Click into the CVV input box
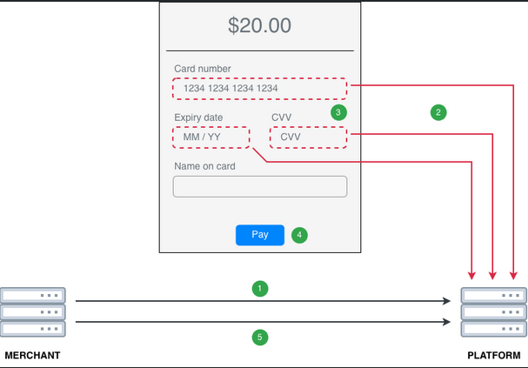This screenshot has width=528, height=368. click(x=308, y=137)
